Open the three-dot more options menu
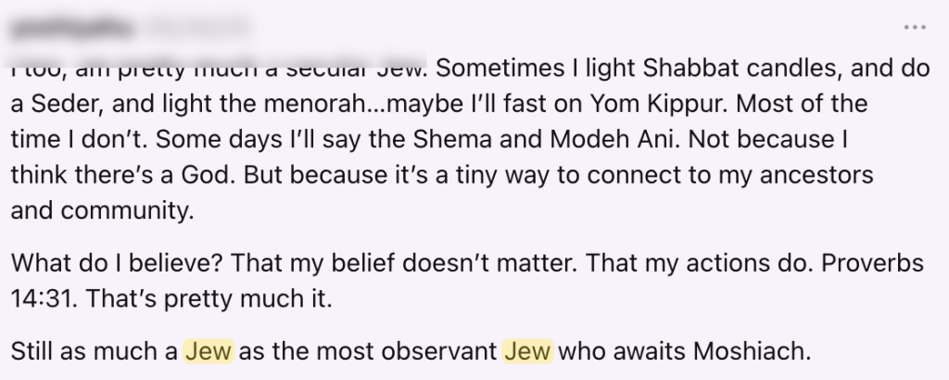949x380 pixels. point(914,27)
